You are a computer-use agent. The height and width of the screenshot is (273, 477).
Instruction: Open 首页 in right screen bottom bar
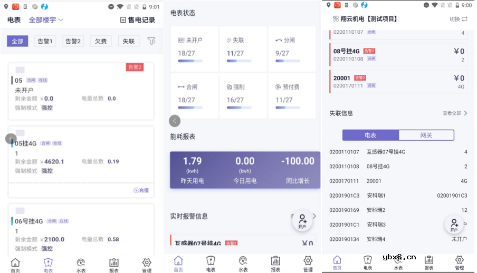click(337, 262)
